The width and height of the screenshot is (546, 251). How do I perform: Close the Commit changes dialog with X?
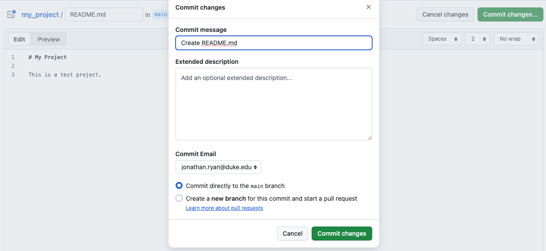tap(368, 7)
